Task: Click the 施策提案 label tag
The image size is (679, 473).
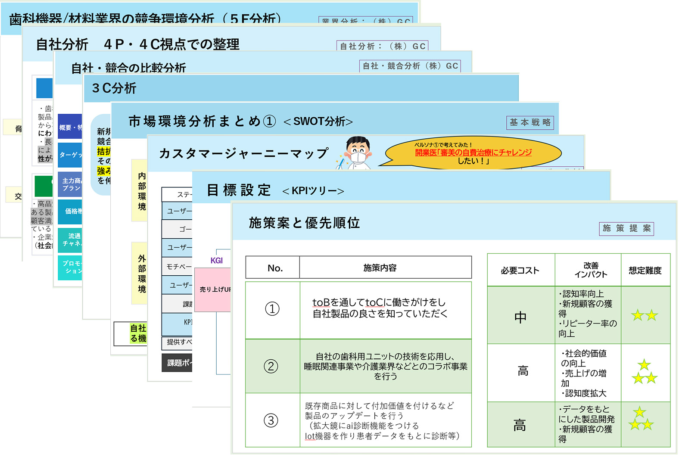Action: [x=626, y=228]
